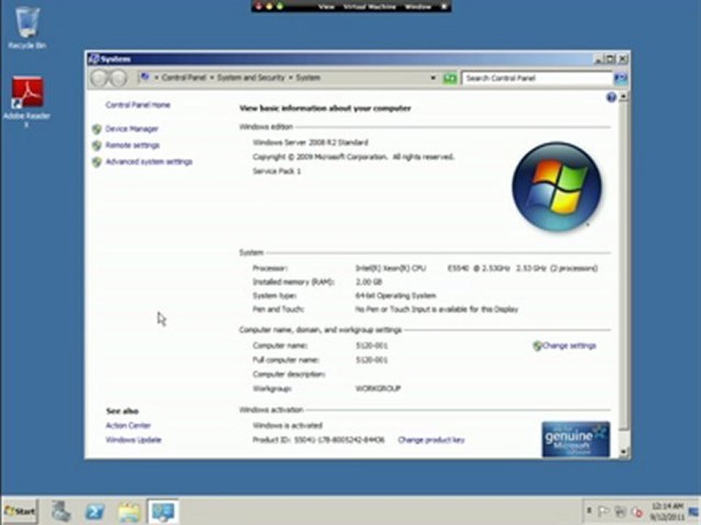Click the 64-bit Operating System text
The image size is (701, 525).
coord(395,295)
